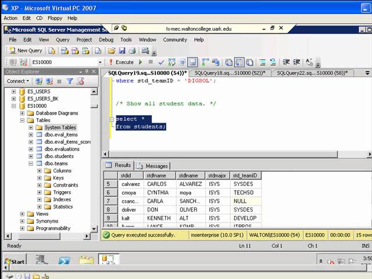Switch to the SQLQuery18 tab

[230, 73]
